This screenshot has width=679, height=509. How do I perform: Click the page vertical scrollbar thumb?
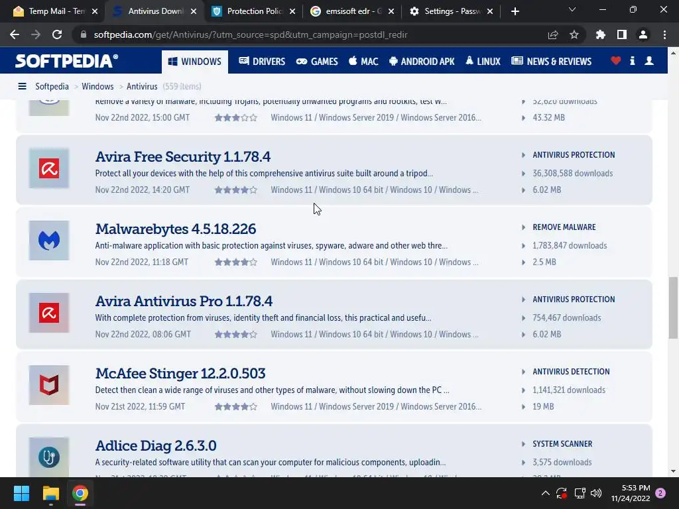click(673, 308)
